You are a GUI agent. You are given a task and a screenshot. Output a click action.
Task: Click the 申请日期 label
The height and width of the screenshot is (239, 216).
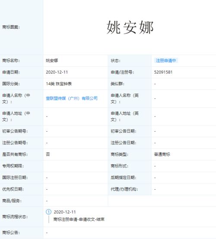(x=11, y=72)
